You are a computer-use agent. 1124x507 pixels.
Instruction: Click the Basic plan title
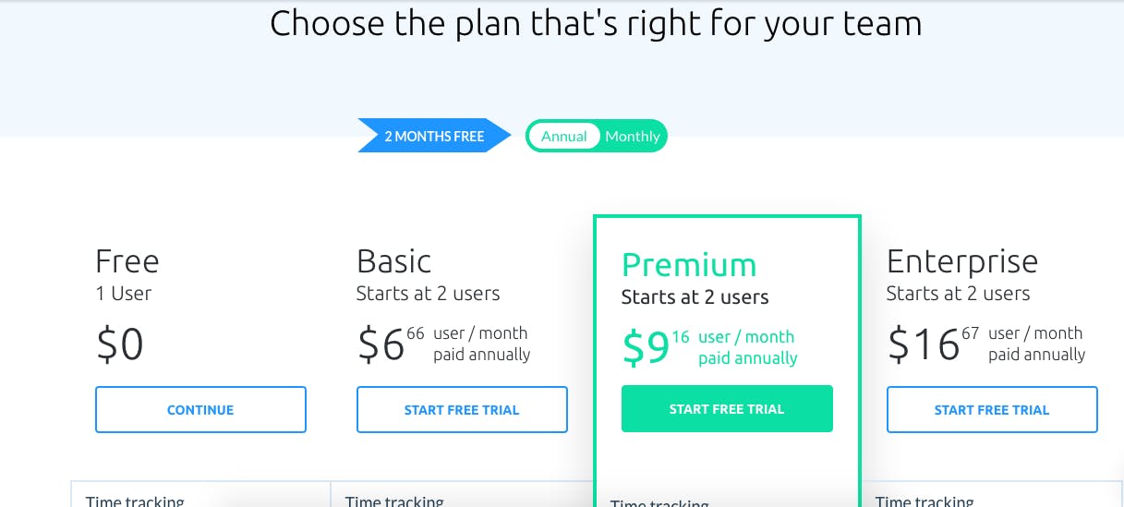point(394,261)
